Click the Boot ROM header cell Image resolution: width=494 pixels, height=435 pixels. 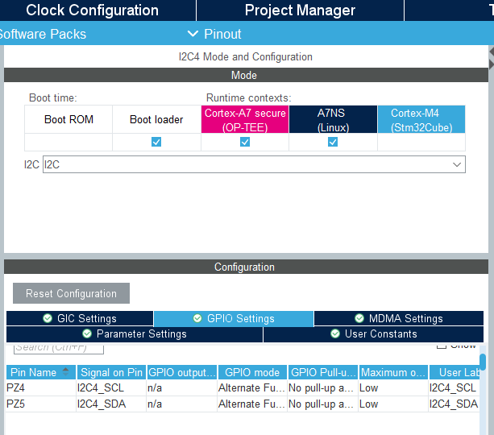(x=68, y=119)
